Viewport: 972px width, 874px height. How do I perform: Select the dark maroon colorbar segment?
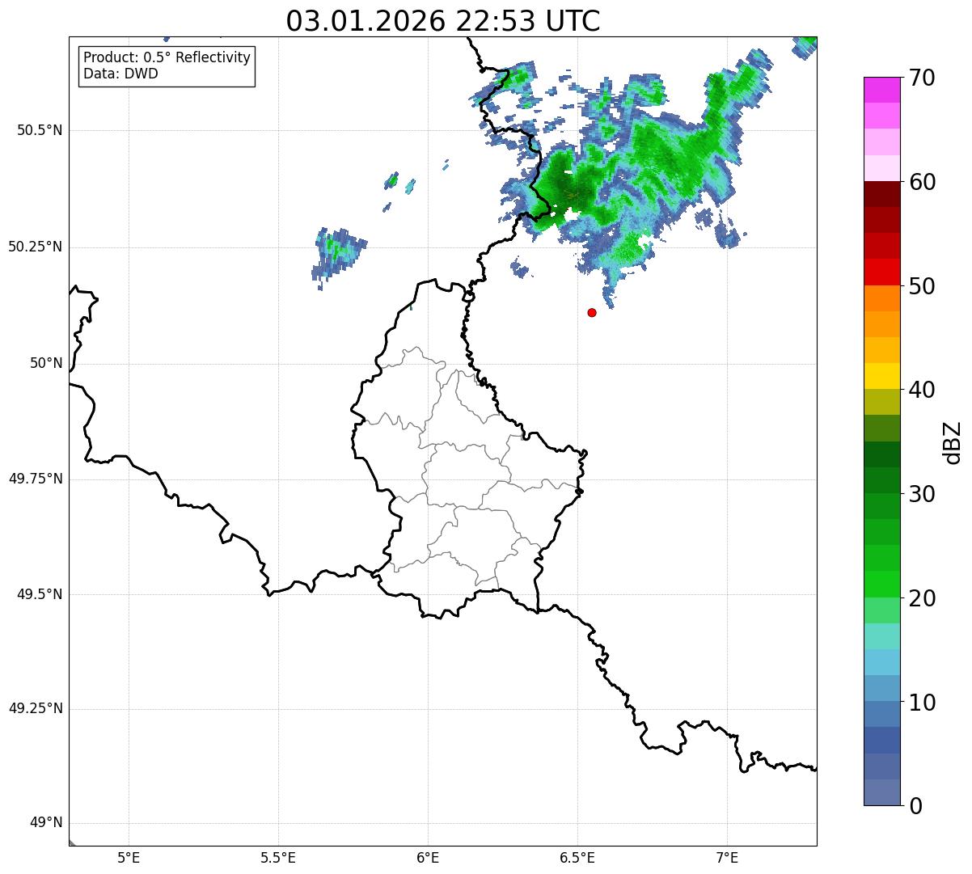(x=881, y=194)
